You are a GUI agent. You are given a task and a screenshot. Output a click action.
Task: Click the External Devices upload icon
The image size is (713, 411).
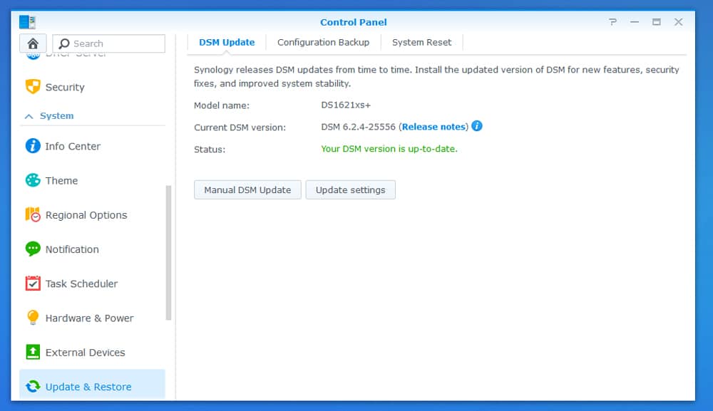click(33, 352)
